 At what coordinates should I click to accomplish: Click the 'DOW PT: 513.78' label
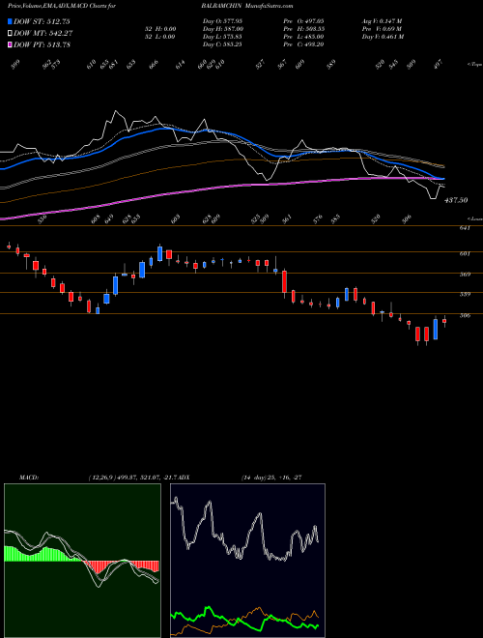point(42,44)
